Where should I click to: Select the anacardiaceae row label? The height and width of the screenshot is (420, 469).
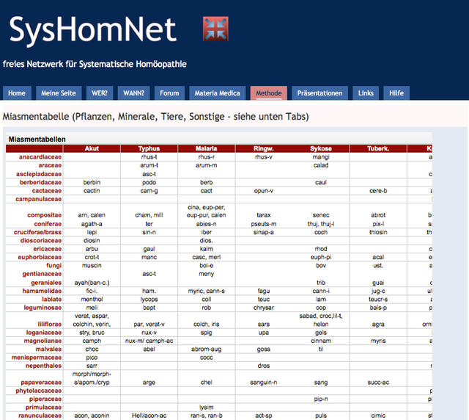40,157
